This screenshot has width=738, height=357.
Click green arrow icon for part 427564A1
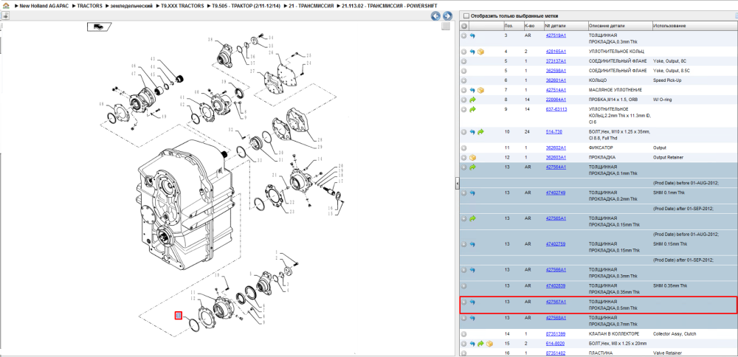472,167
